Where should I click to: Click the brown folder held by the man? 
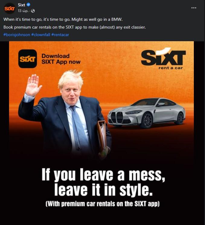(x=102, y=136)
